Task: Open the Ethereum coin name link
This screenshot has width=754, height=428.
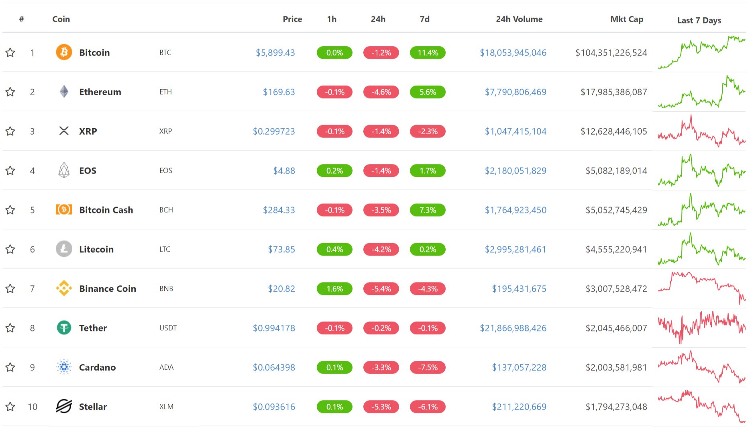Action: pos(100,92)
